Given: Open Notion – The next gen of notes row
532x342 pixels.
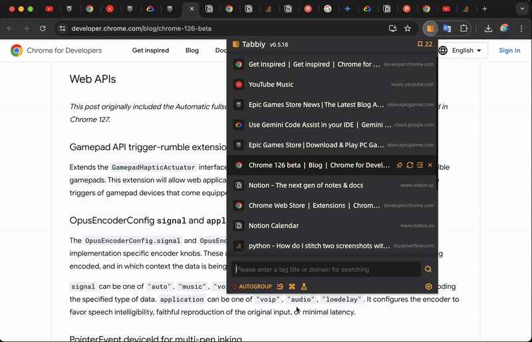Looking at the screenshot, I should tap(332, 185).
